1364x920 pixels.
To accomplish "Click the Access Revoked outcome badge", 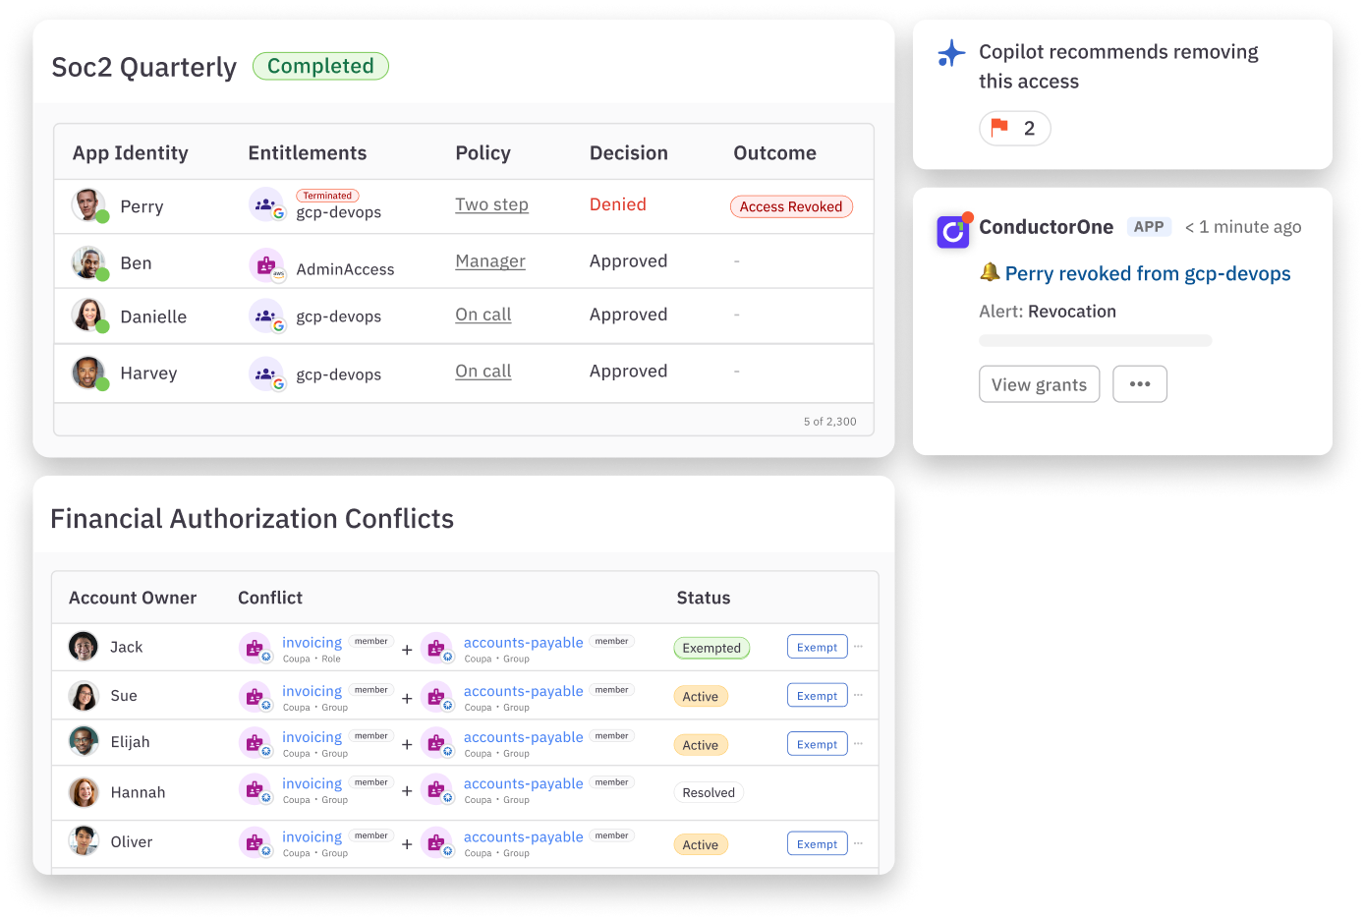I will click(790, 206).
